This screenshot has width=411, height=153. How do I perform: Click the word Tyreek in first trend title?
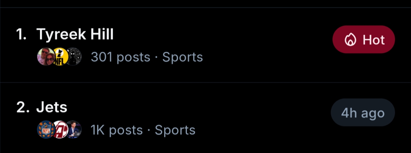pyautogui.click(x=61, y=34)
